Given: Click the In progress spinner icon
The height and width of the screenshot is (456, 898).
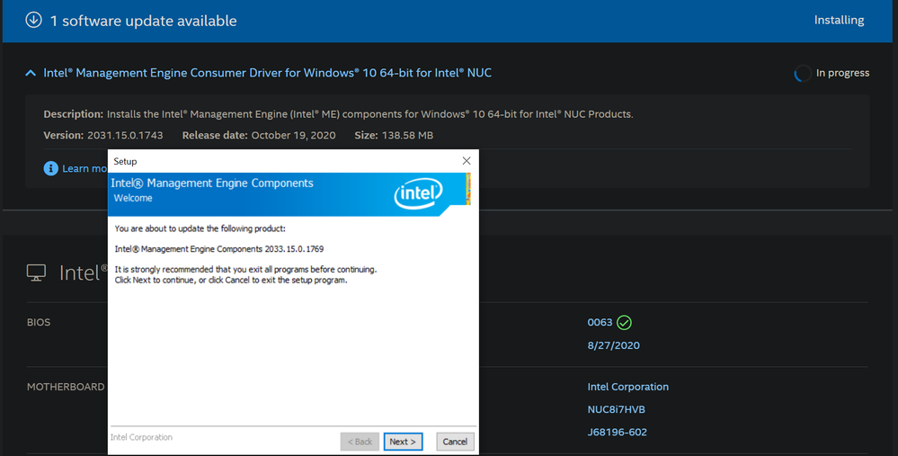Looking at the screenshot, I should coord(803,74).
